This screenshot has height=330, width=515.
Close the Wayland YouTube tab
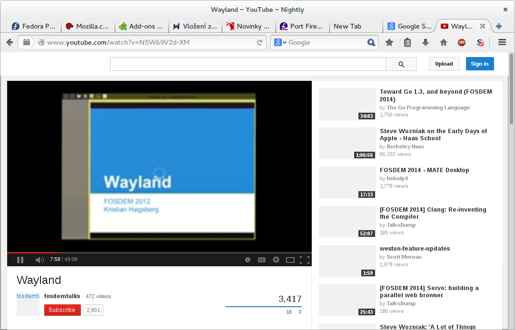click(483, 26)
